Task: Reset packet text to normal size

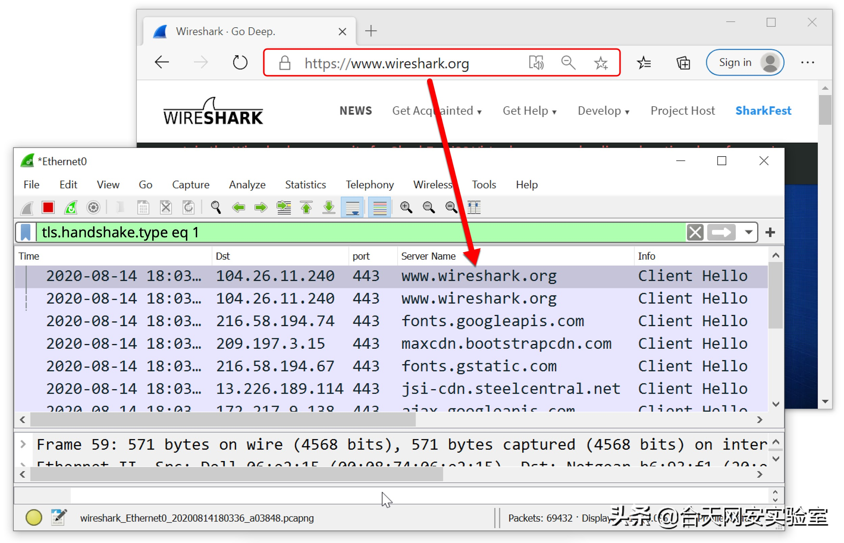Action: point(451,207)
